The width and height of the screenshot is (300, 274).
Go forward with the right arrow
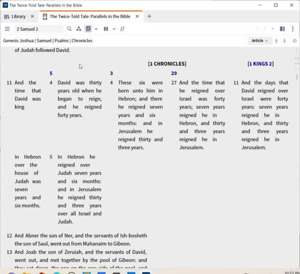click(x=265, y=29)
